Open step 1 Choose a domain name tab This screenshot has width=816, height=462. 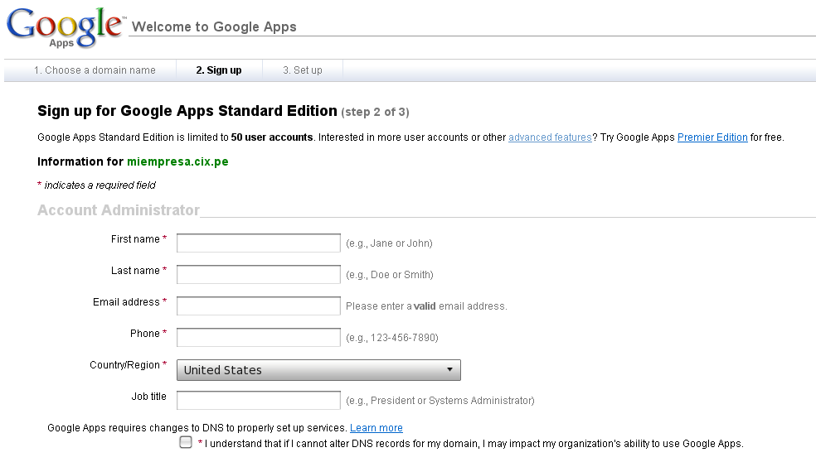tap(95, 70)
